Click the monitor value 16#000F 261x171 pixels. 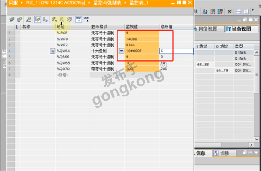point(142,51)
